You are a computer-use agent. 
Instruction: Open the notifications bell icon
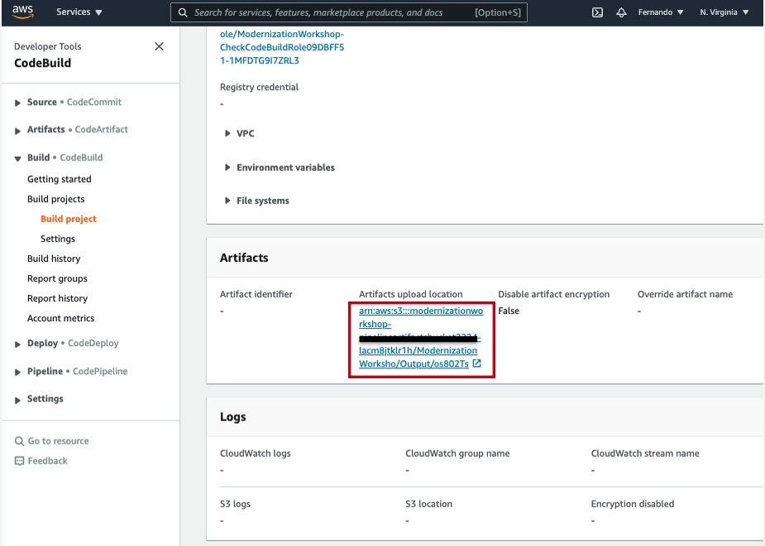tap(621, 12)
